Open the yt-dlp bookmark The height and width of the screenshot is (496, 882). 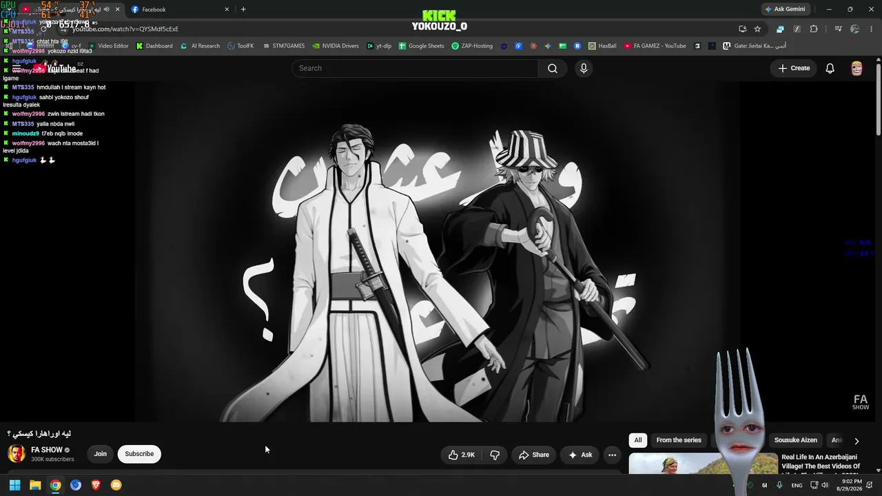pos(379,46)
